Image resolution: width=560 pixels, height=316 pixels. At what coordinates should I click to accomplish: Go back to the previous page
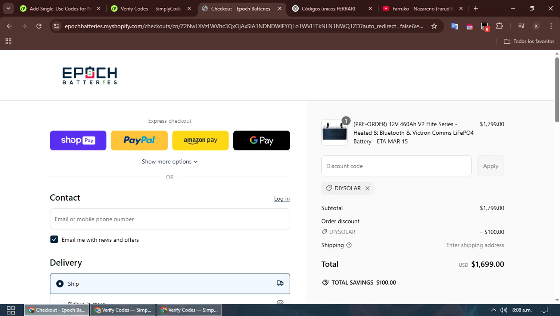[x=9, y=26]
